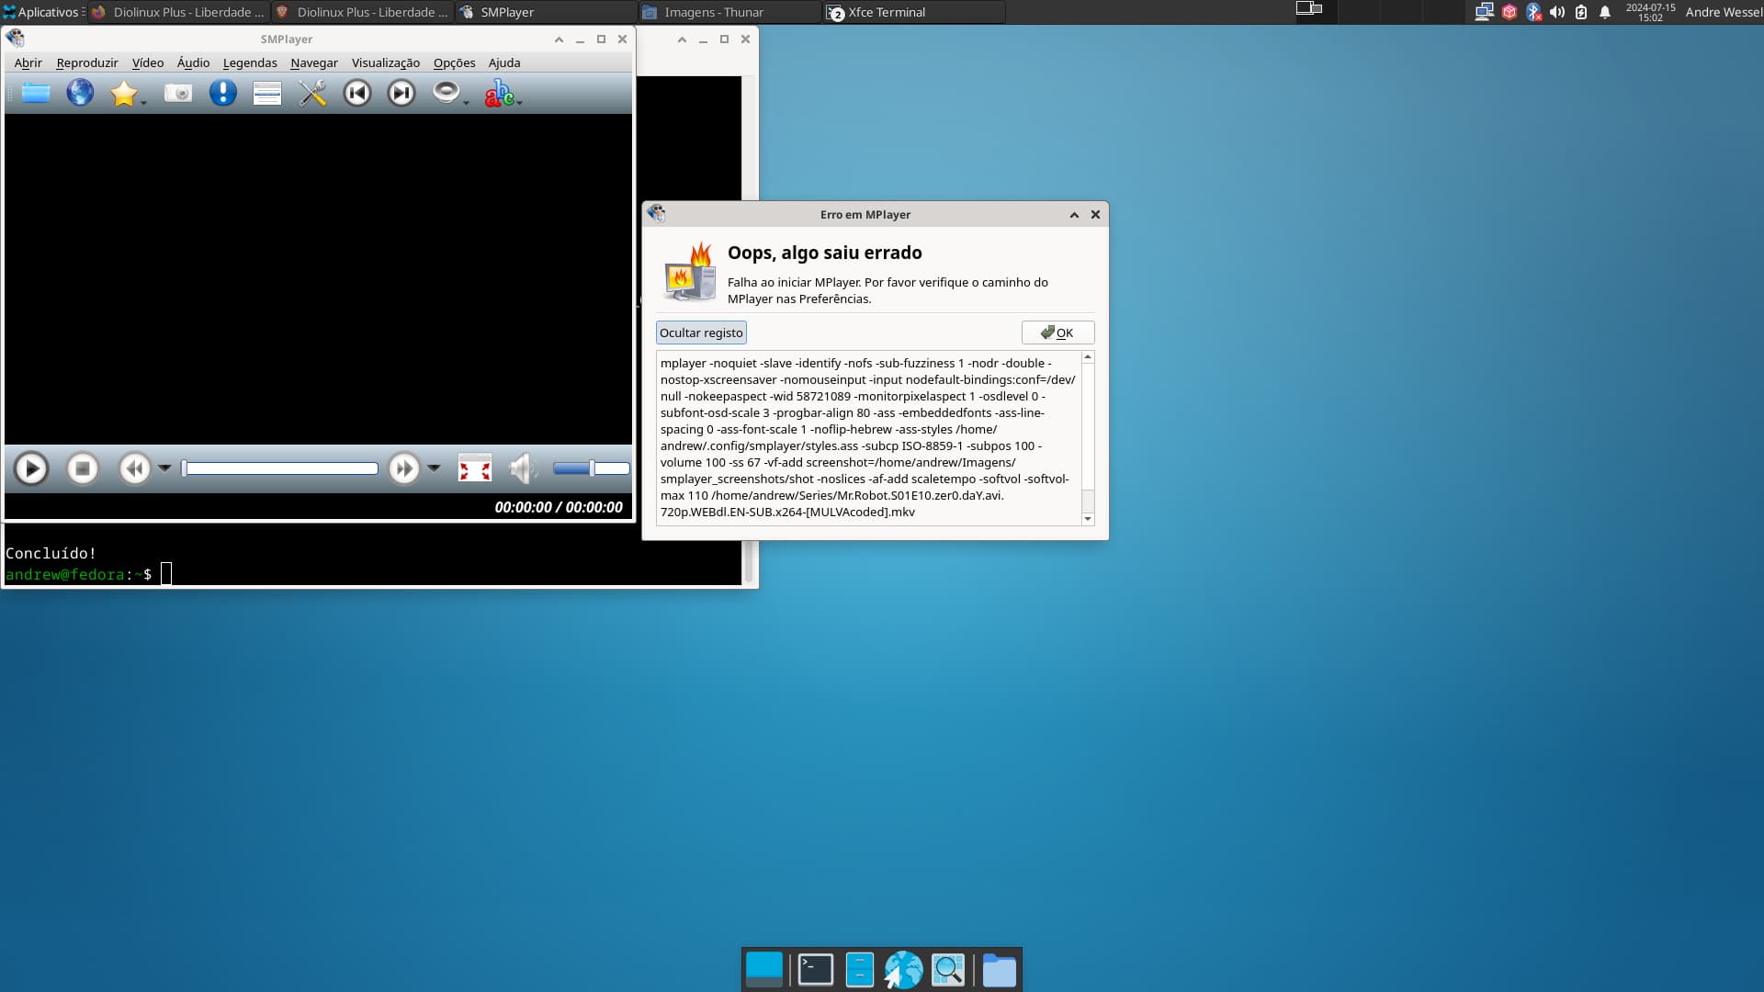This screenshot has width=1764, height=992.
Task: Expand the audio track dropdown arrow
Action: [x=466, y=103]
